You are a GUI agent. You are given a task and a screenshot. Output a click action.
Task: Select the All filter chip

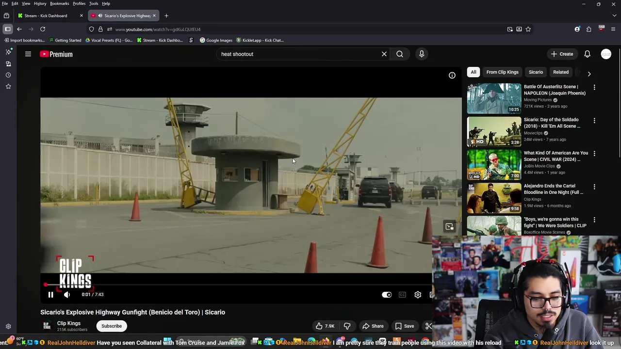pos(474,72)
